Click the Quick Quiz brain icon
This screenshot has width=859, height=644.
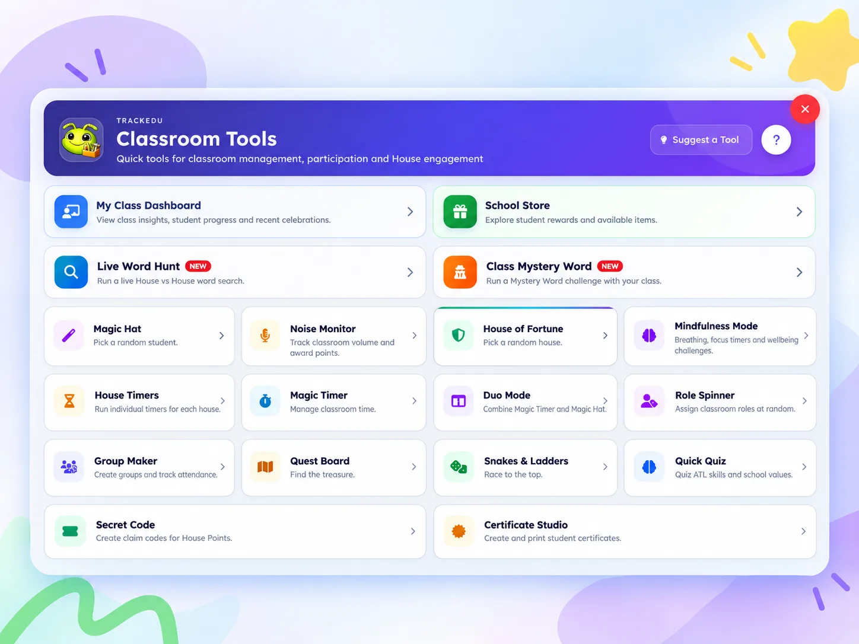[x=649, y=467]
